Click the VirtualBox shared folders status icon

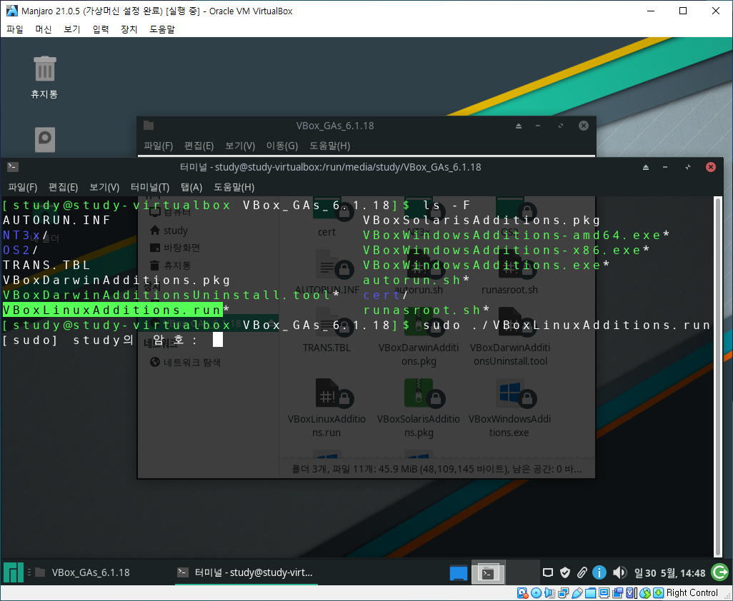coord(590,593)
